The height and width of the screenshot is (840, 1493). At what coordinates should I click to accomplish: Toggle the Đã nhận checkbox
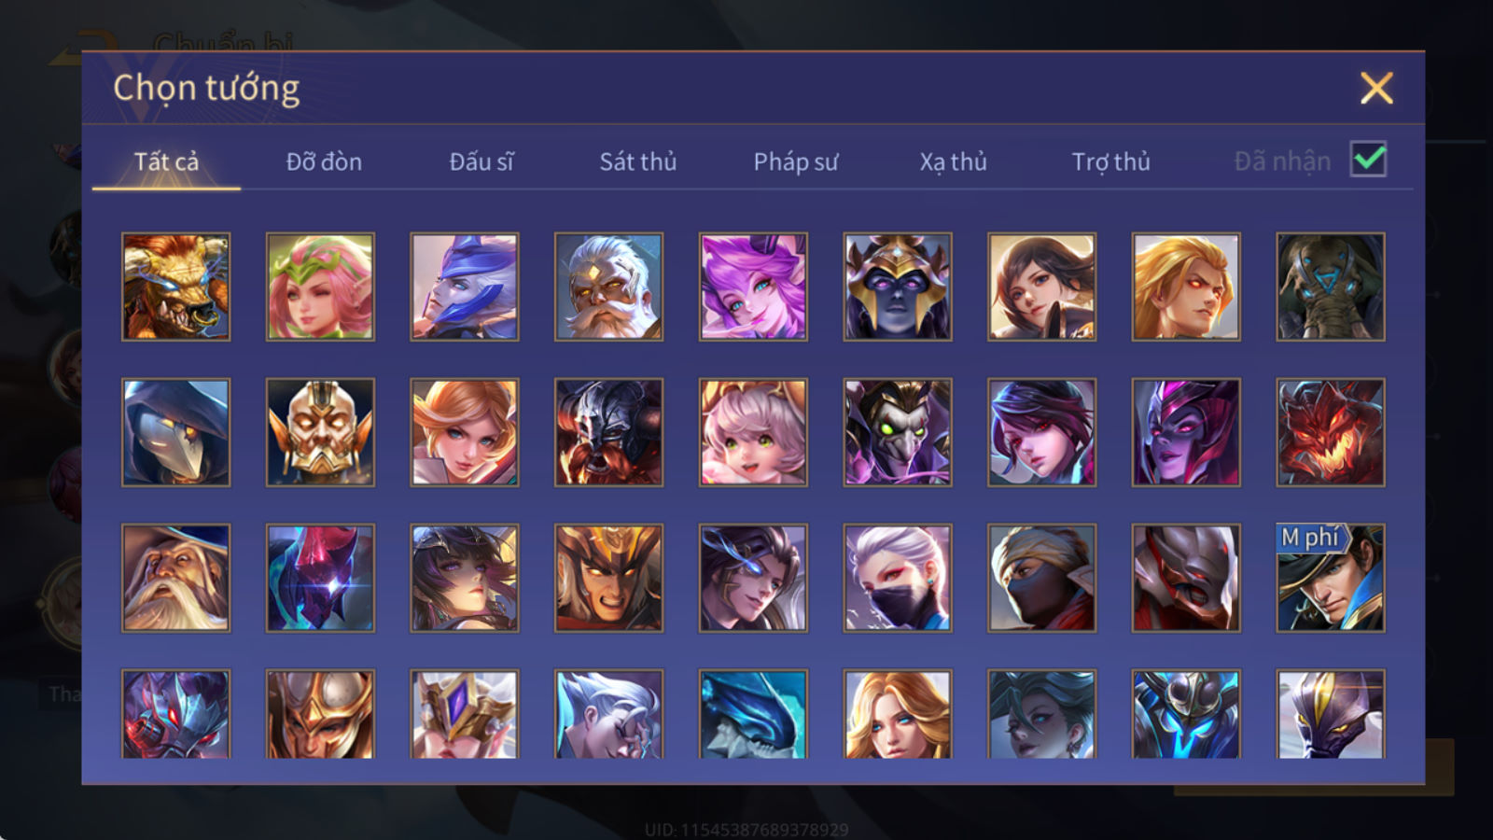tap(1368, 160)
